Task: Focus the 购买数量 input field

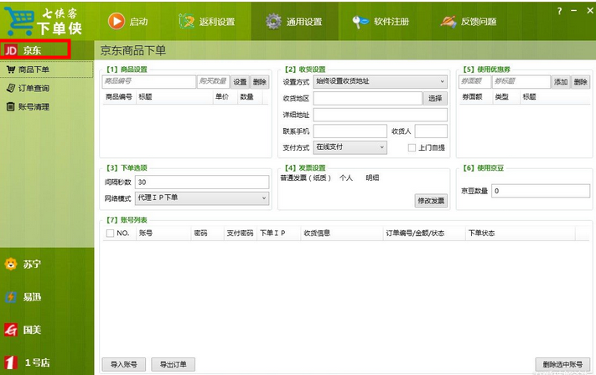Action: [x=213, y=81]
